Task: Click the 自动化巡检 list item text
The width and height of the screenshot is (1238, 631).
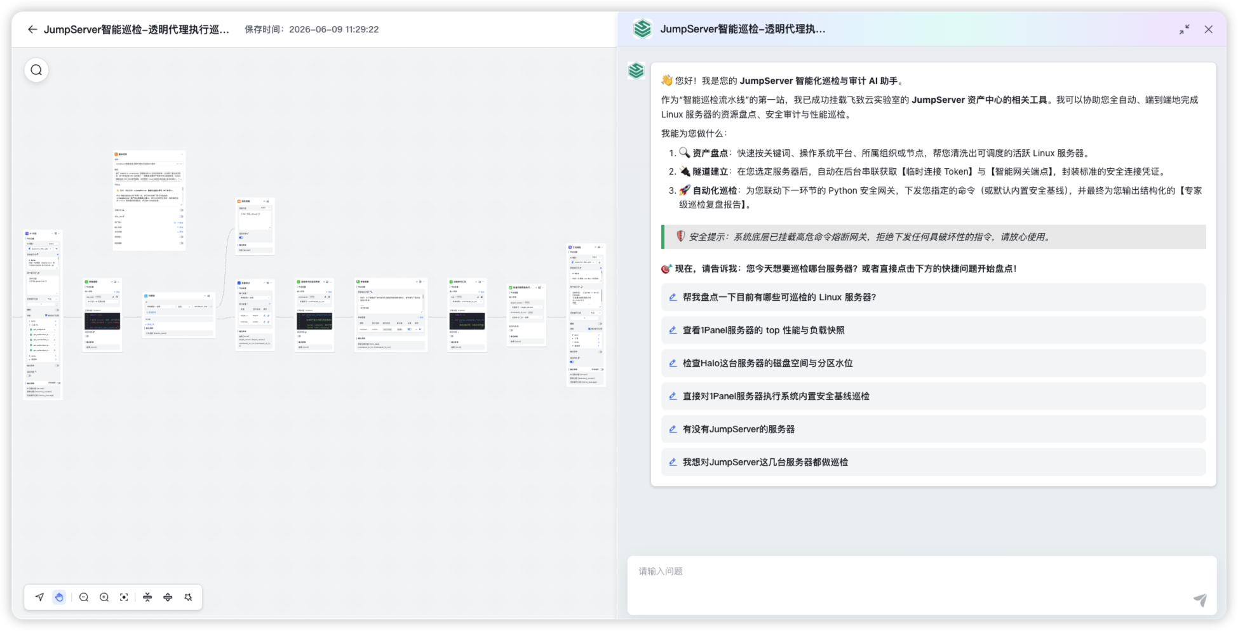Action: click(x=940, y=197)
